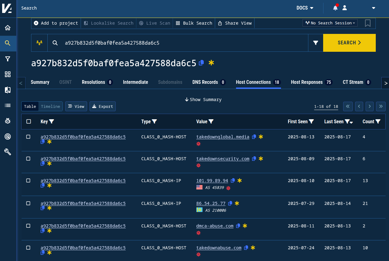The height and width of the screenshot is (261, 389).
Task: Select the Table view toggle
Action: (x=30, y=106)
